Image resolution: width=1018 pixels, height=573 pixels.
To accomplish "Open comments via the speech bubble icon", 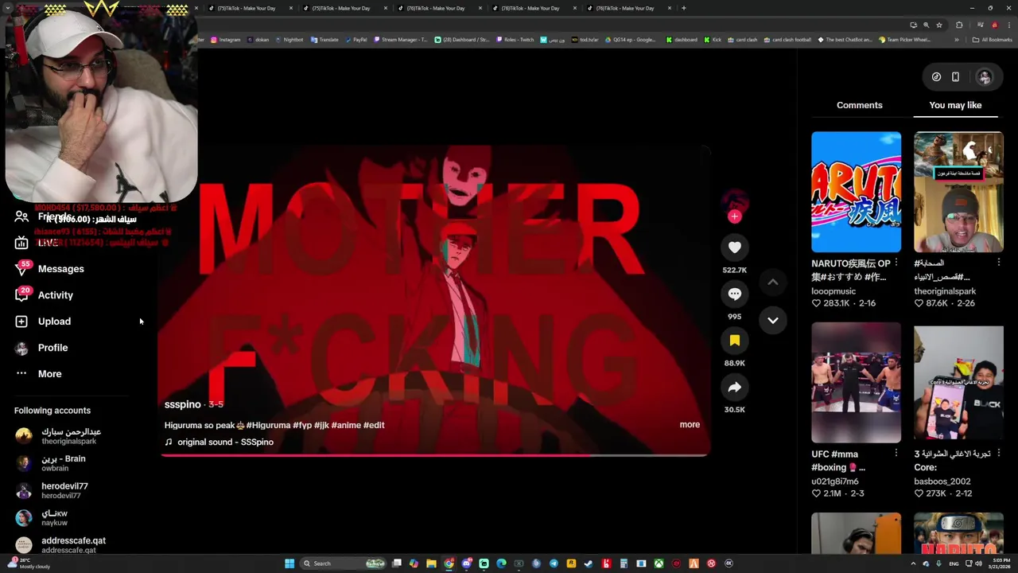I will point(734,294).
